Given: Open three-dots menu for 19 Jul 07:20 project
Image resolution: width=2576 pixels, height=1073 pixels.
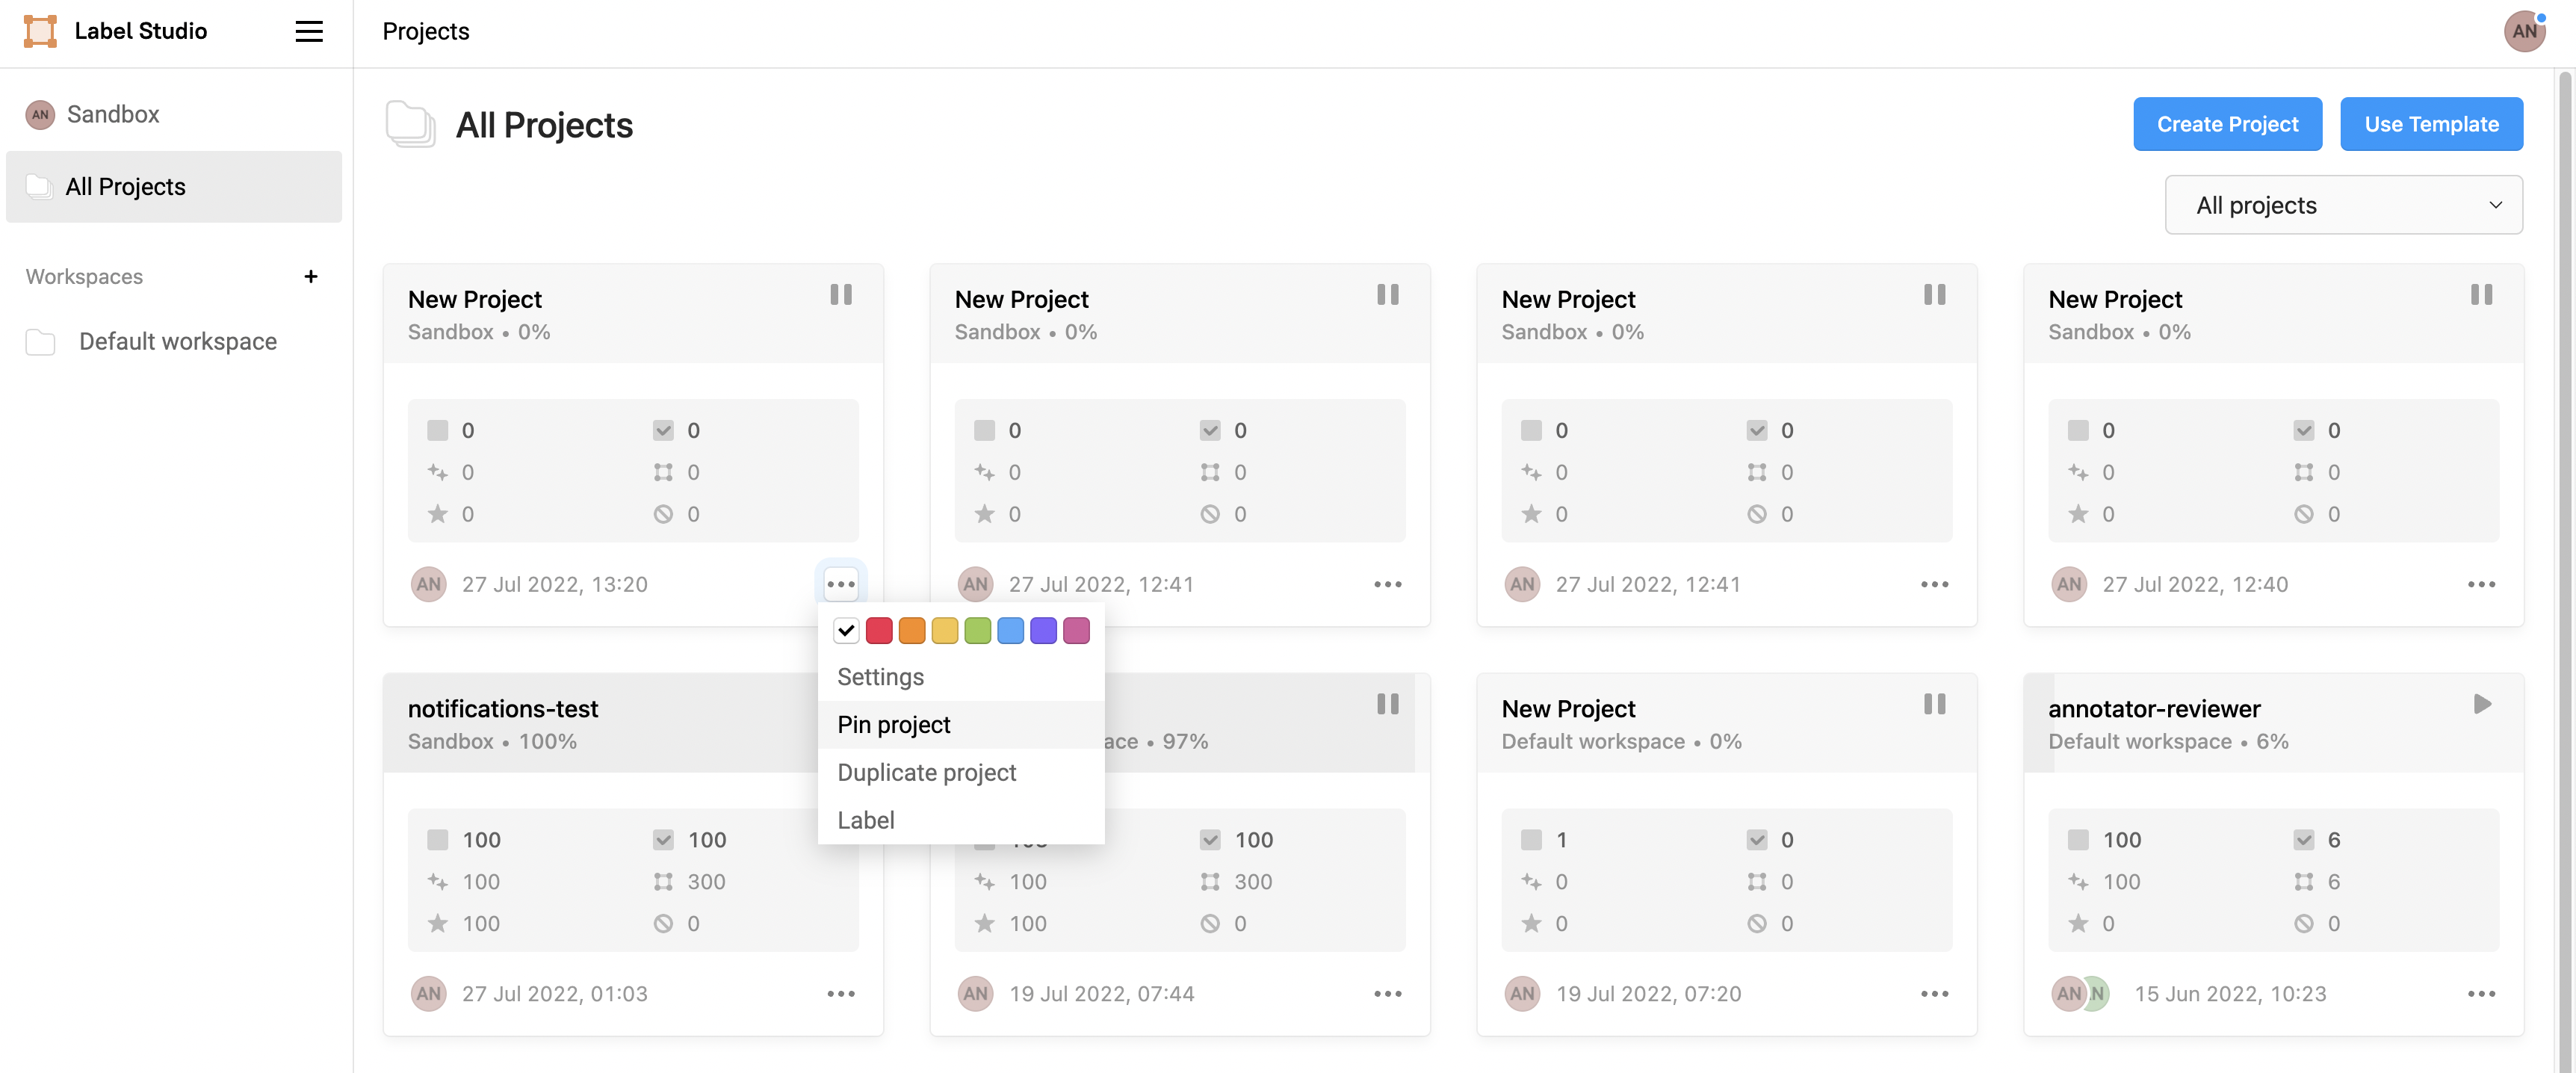Looking at the screenshot, I should [x=1934, y=993].
